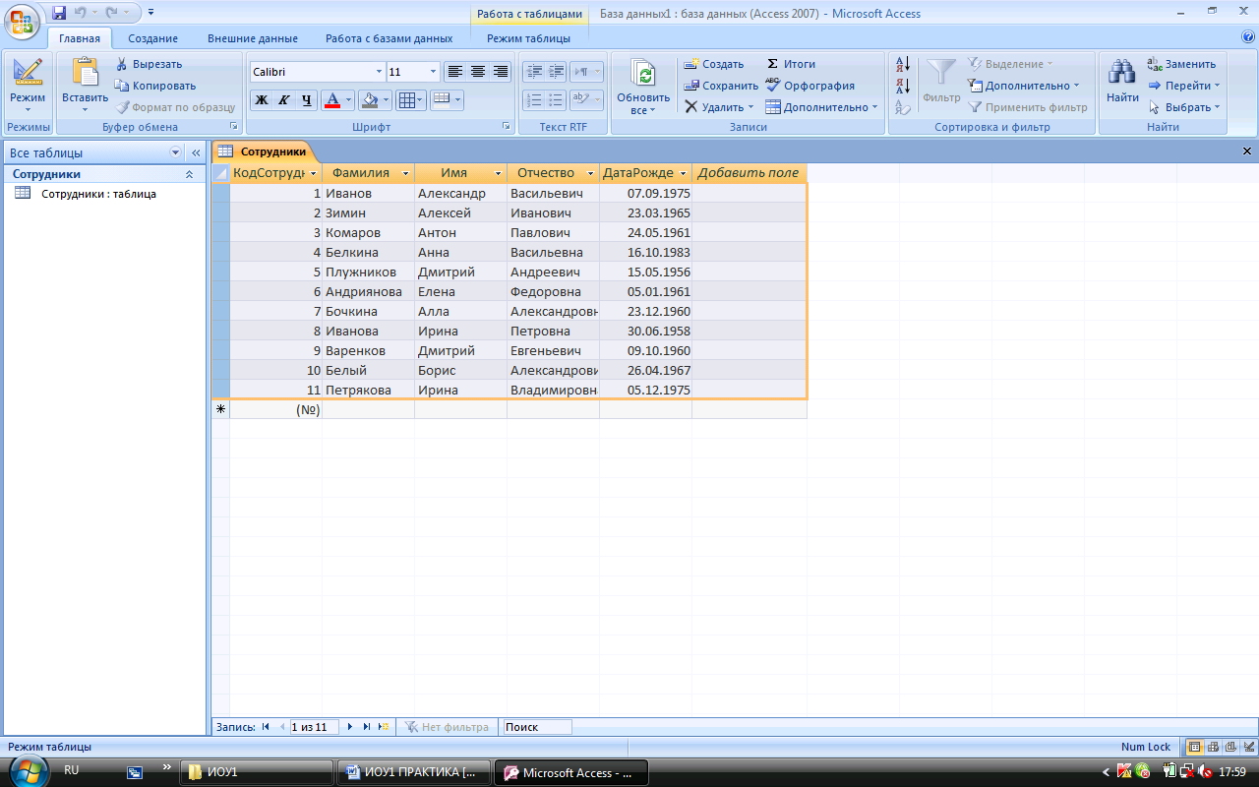Screen dimensions: 1259x787
Task: Collapse navigation pane with chevrons
Action: point(195,152)
